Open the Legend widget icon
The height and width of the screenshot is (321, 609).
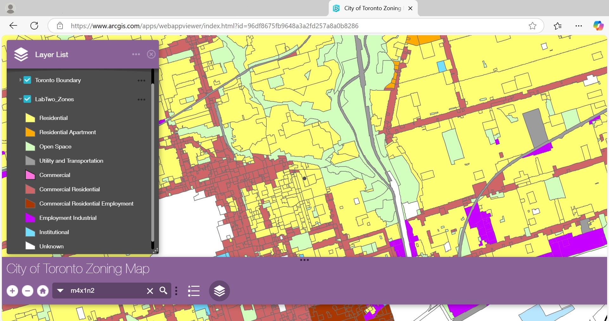pos(194,291)
